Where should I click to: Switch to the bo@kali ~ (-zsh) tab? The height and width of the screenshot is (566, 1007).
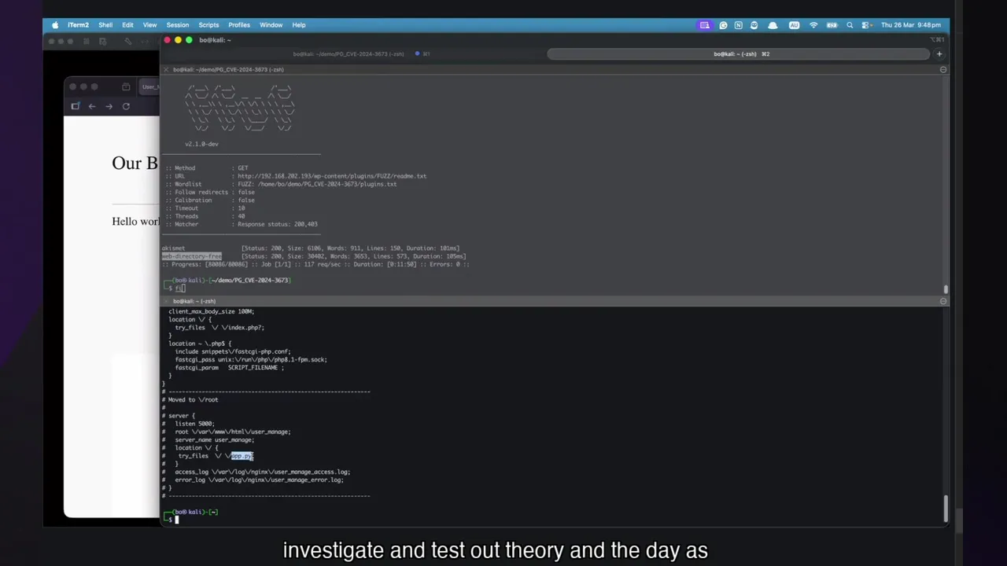tap(740, 54)
